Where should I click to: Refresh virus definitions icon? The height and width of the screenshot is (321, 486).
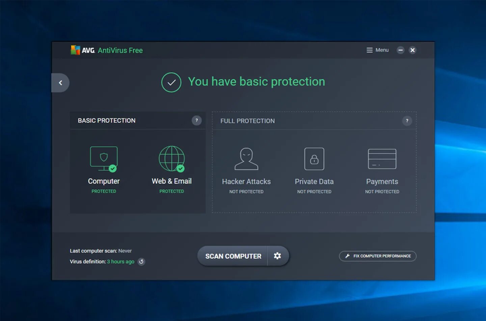point(141,262)
